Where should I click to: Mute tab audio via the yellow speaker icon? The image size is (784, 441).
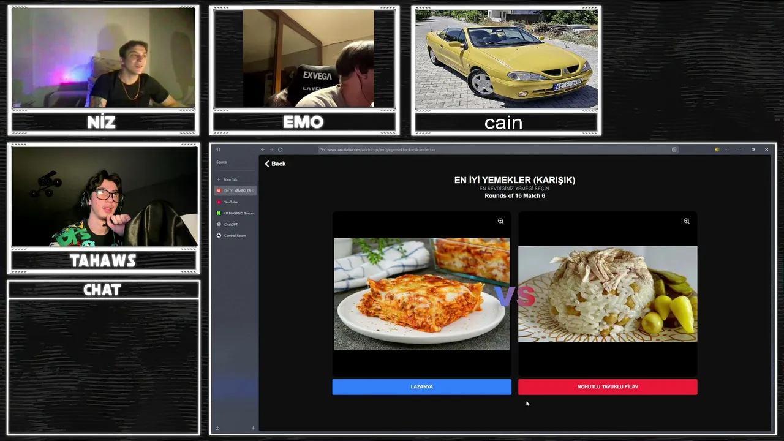[717, 149]
